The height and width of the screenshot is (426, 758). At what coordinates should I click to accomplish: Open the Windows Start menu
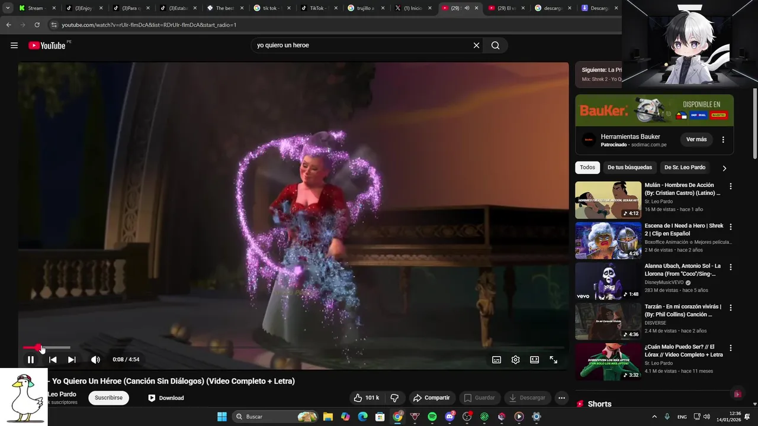pos(222,417)
